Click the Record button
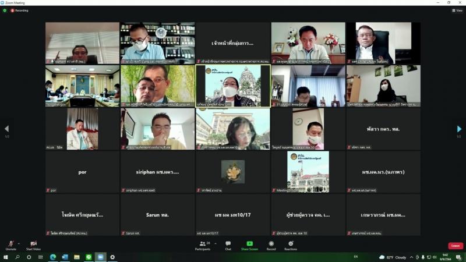The height and width of the screenshot is (262, 466). tap(271, 246)
